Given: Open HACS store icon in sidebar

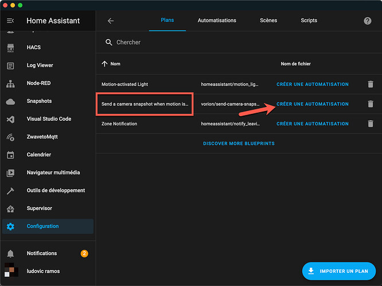Looking at the screenshot, I should pyautogui.click(x=10, y=48).
